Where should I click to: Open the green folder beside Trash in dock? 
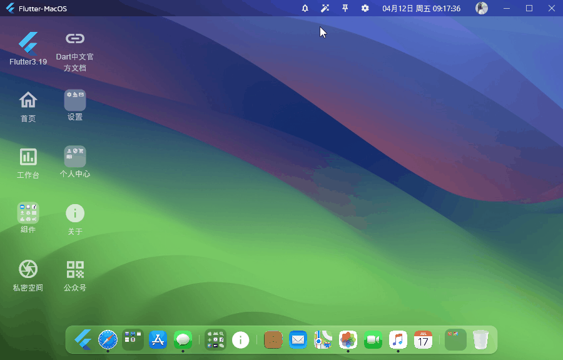click(x=455, y=339)
